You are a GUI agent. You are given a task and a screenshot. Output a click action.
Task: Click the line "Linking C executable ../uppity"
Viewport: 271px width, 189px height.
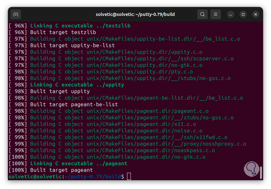pyautogui.click(x=67, y=85)
